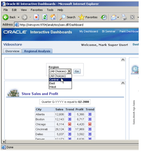Click Chicago's red Profit trend icon
The height and width of the screenshot is (152, 141).
click(x=90, y=124)
